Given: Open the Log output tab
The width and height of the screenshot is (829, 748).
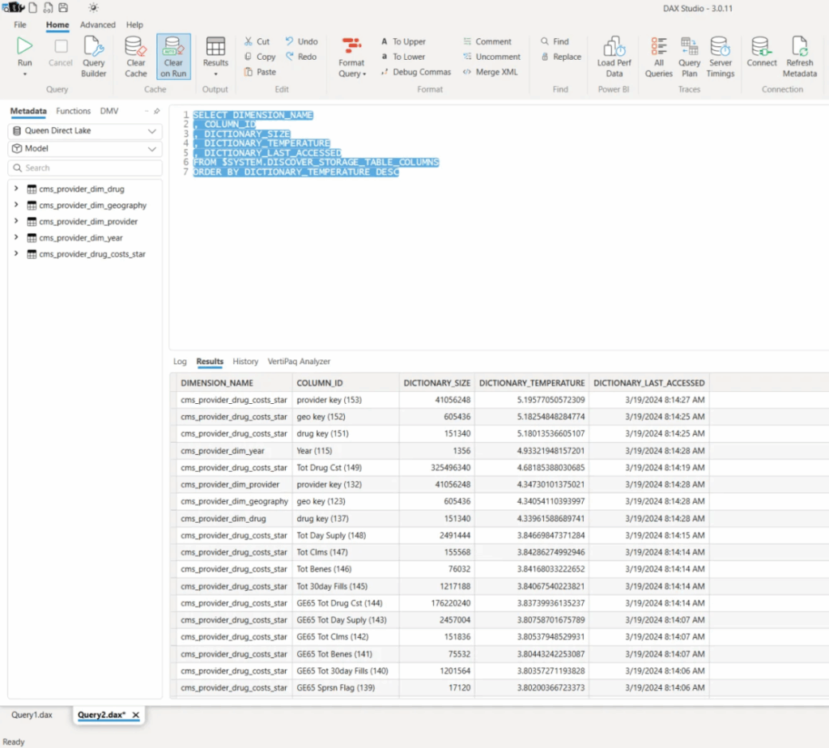Looking at the screenshot, I should 180,362.
